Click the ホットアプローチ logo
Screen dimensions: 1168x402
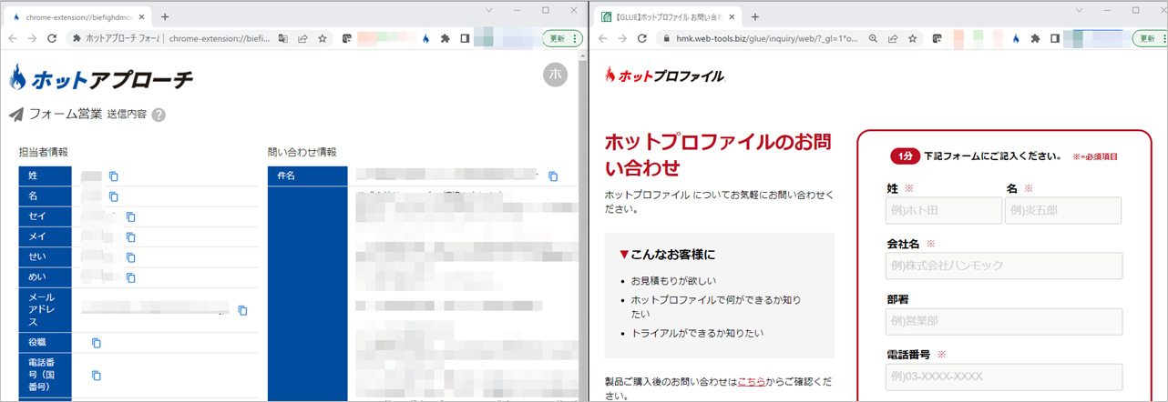[x=101, y=79]
